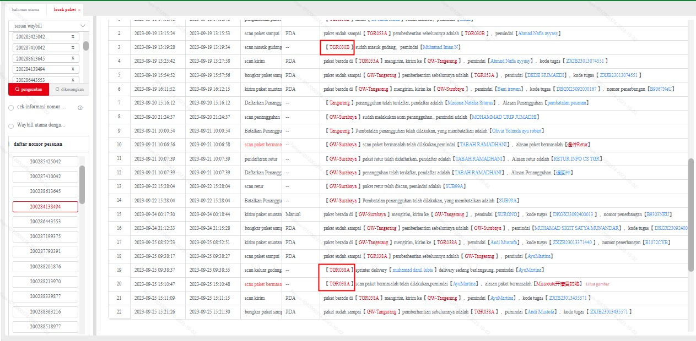Select highlighted order 200284138494 in order list
696x341 pixels.
pyautogui.click(x=45, y=207)
